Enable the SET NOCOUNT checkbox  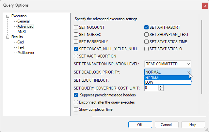coord(76,27)
